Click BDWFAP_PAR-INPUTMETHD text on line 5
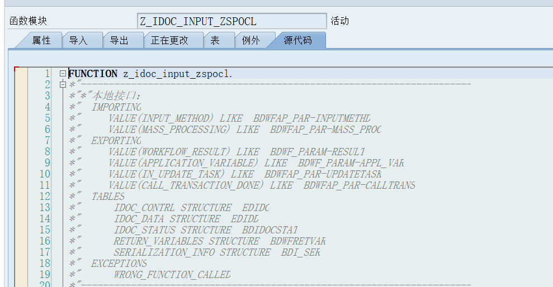This screenshot has height=287, width=553. tap(312, 118)
